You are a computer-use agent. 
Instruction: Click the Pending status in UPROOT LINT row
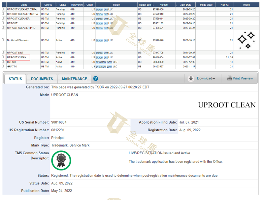point(60,53)
